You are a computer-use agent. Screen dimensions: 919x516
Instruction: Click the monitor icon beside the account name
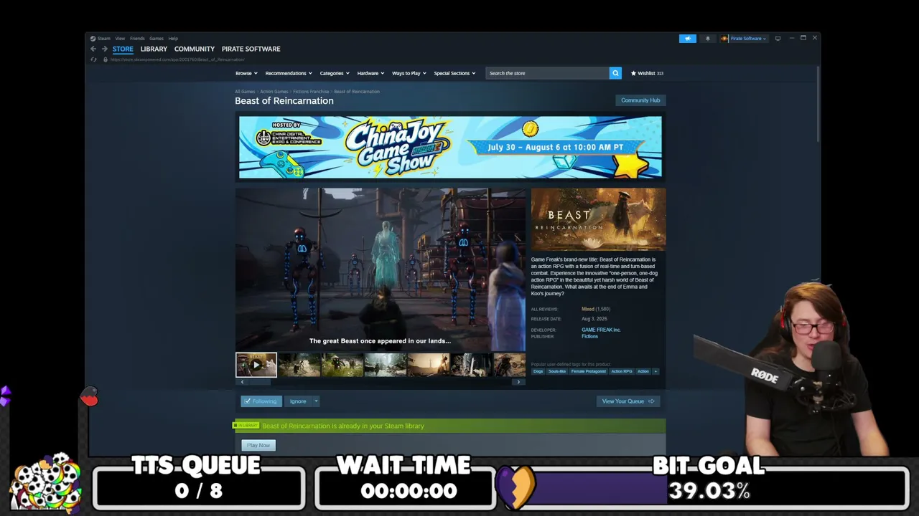[x=778, y=38]
